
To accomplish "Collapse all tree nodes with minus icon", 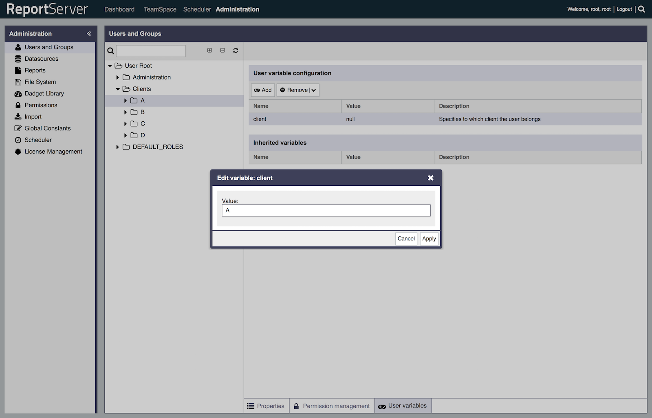I will click(x=222, y=50).
